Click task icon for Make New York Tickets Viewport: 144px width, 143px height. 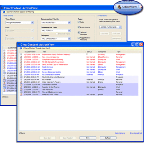click(x=21, y=94)
